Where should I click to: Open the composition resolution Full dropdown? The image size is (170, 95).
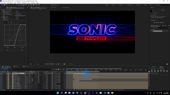pos(40,64)
